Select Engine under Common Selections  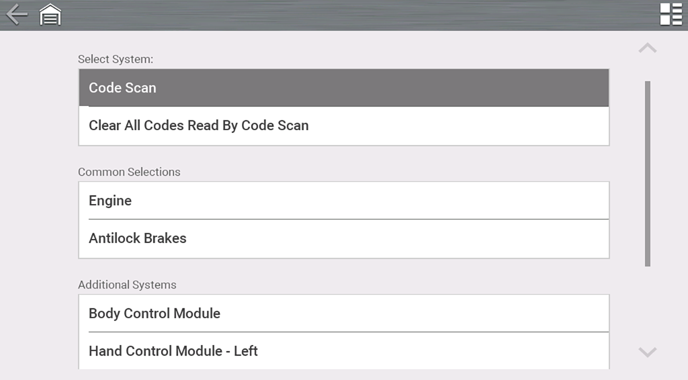pyautogui.click(x=343, y=201)
